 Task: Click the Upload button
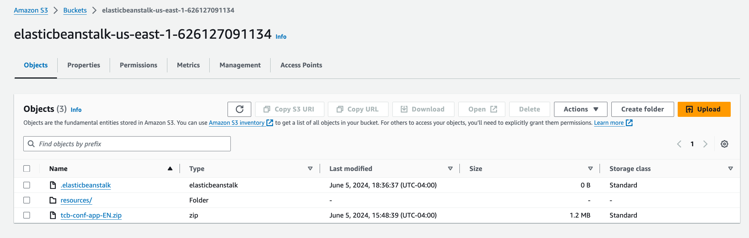[704, 109]
